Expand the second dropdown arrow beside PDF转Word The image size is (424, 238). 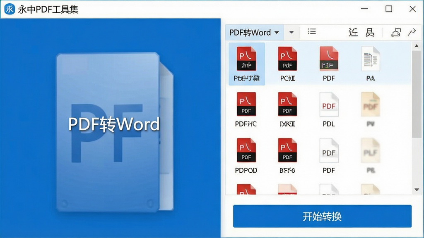(291, 32)
